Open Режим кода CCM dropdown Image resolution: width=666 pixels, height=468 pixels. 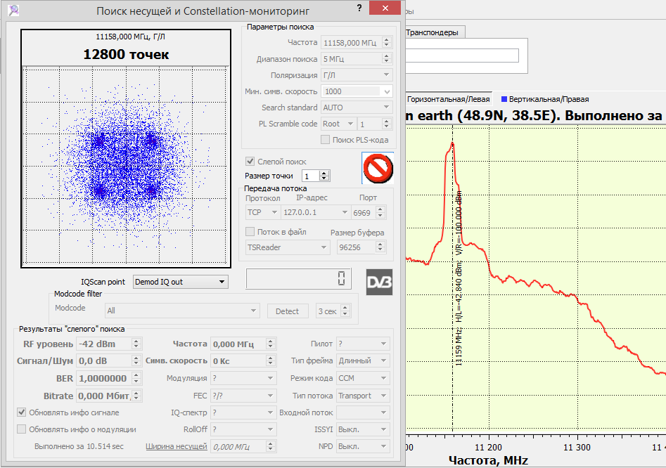coord(363,378)
